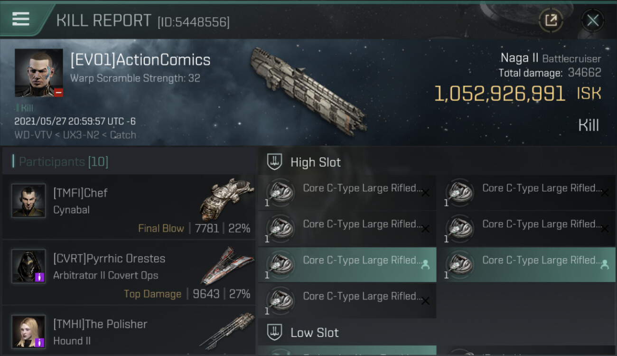Click the WD-VTV system location link
The image size is (617, 356).
[x=31, y=135]
